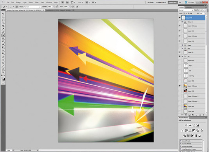Select the Type tool in the toolbox
The width and height of the screenshot is (209, 152).
[x=3, y=60]
